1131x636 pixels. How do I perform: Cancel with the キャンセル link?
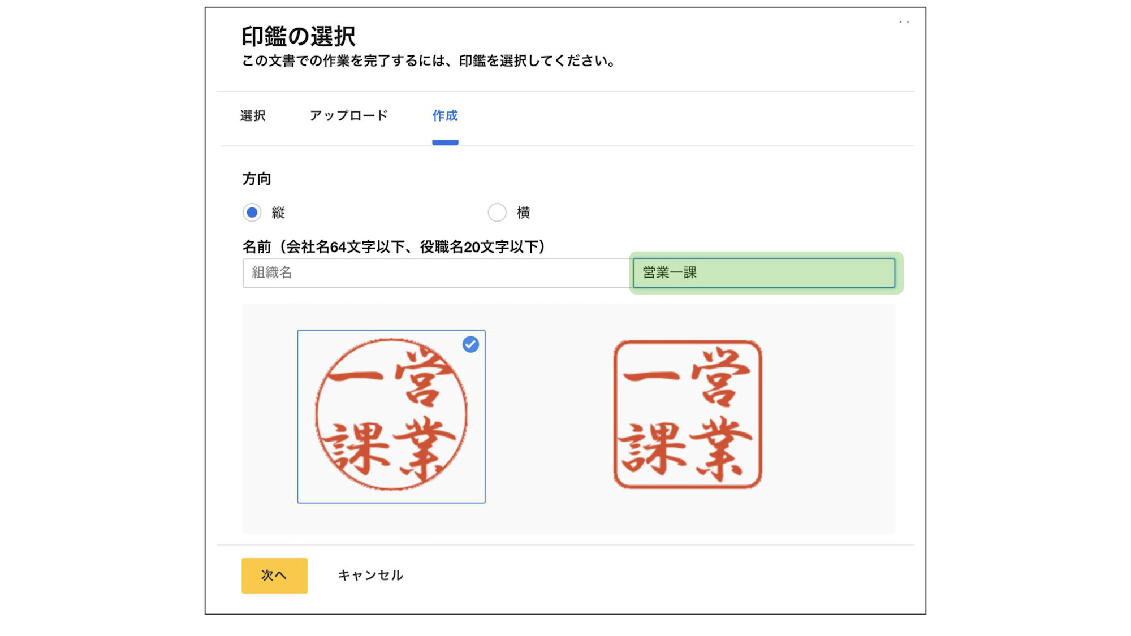(x=370, y=576)
